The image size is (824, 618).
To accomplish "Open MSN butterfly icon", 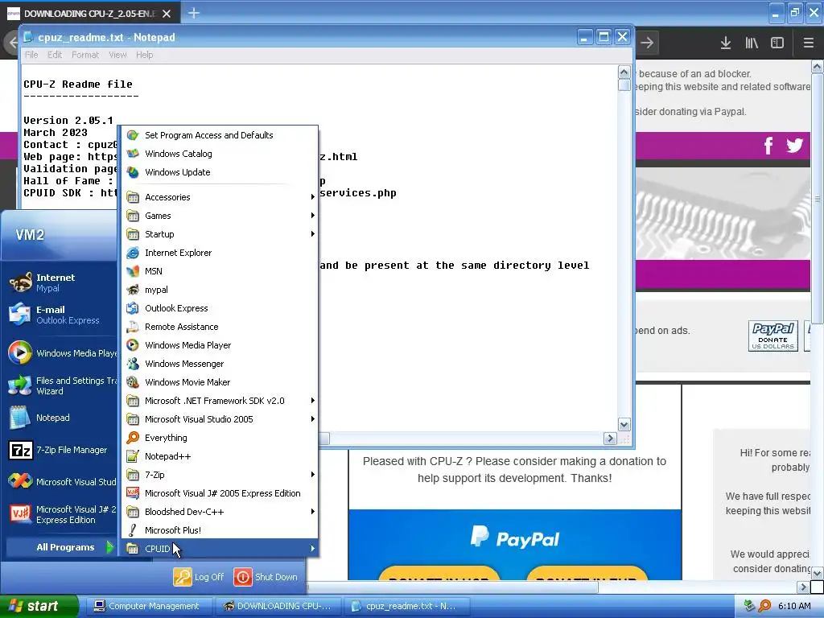I will coord(133,271).
